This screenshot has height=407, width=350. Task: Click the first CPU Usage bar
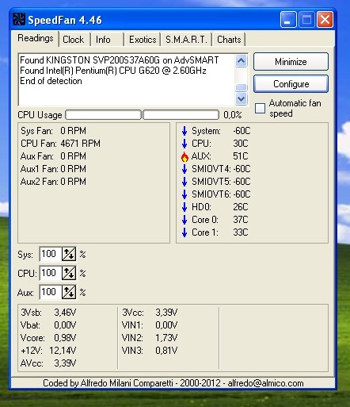[x=103, y=115]
